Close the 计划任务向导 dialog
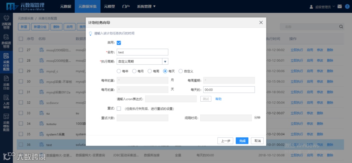Screen dimensions: 352x163 point(261,23)
